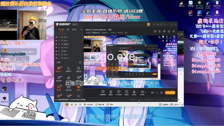Add a new scene with plus button
Viewport: 224px width, 126px height.
pyautogui.click(x=81, y=30)
